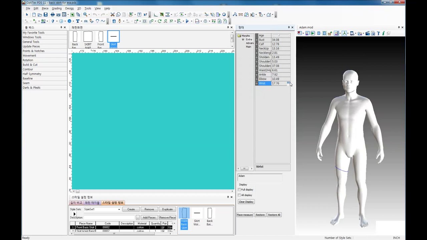Click the Place measure button
This screenshot has width=427, height=240.
pyautogui.click(x=245, y=215)
